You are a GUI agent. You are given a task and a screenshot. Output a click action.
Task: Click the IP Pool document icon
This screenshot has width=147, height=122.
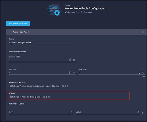click(10, 97)
